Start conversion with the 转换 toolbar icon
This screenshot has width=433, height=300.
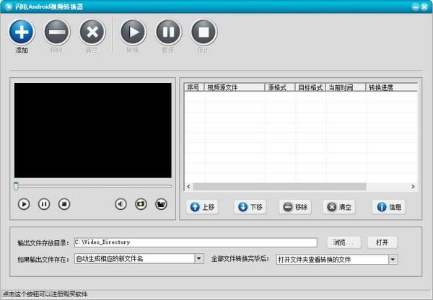132,32
